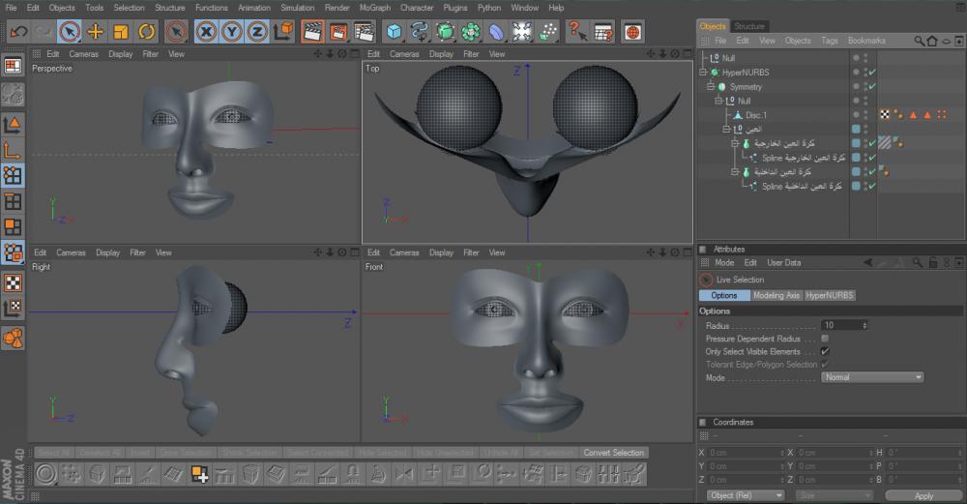The width and height of the screenshot is (967, 504).
Task: Click the Convert Selection button
Action: [x=613, y=453]
